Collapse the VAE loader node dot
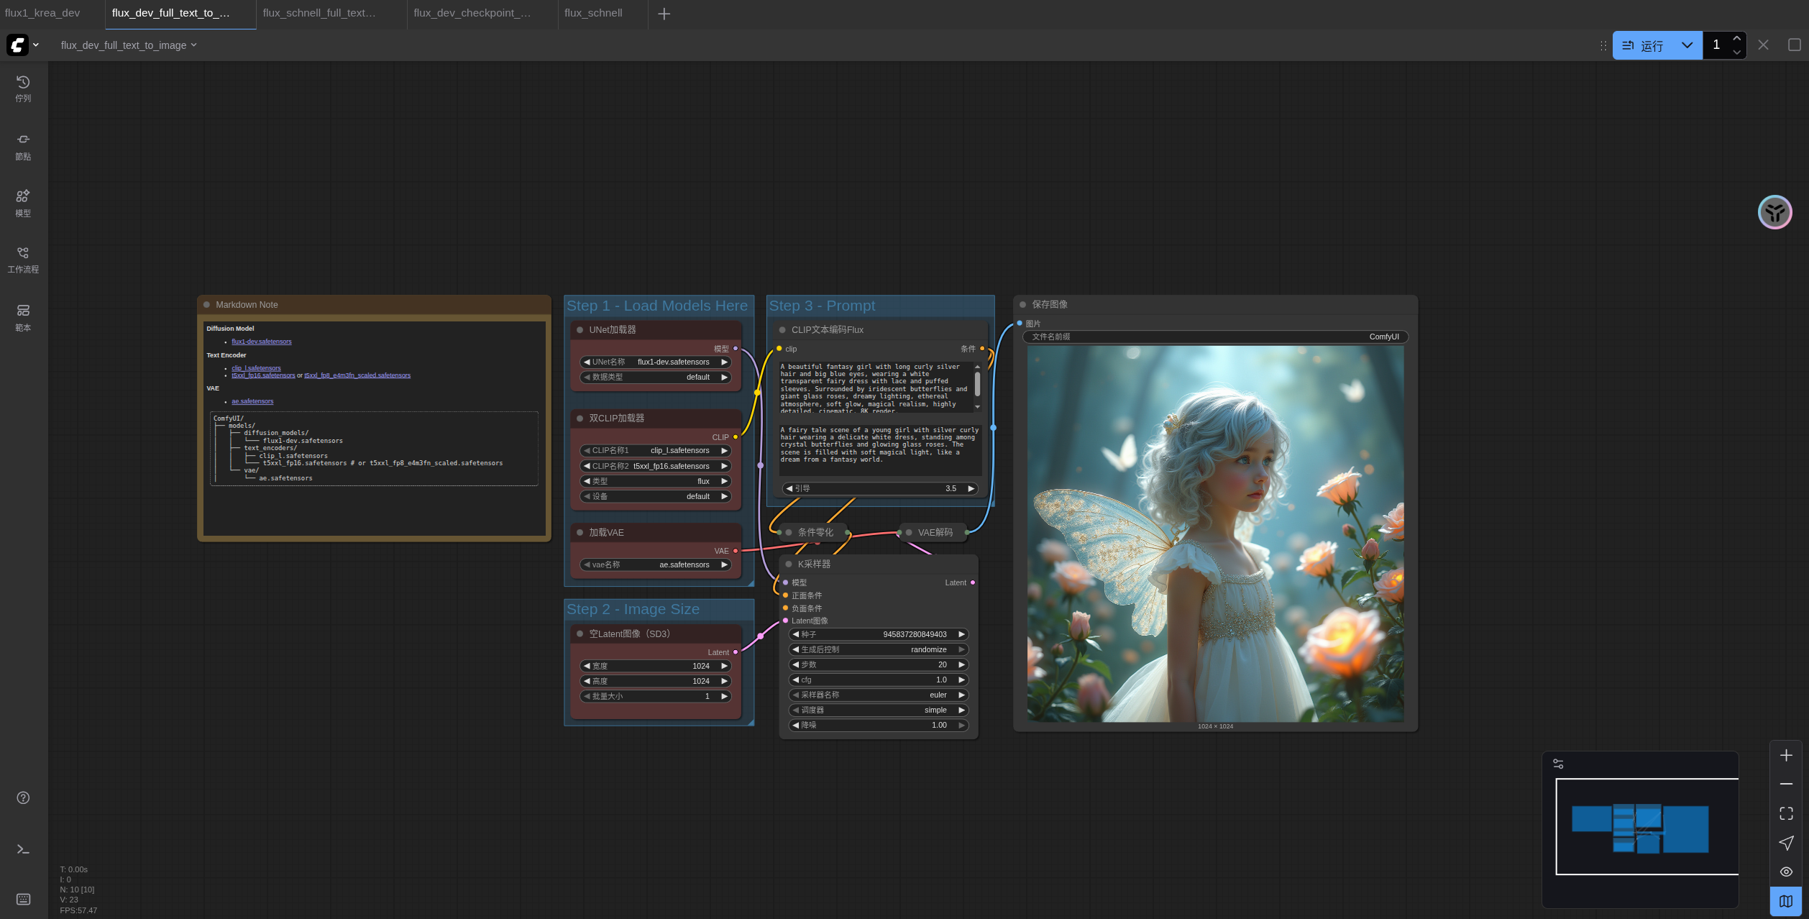This screenshot has height=919, width=1809. tap(580, 533)
